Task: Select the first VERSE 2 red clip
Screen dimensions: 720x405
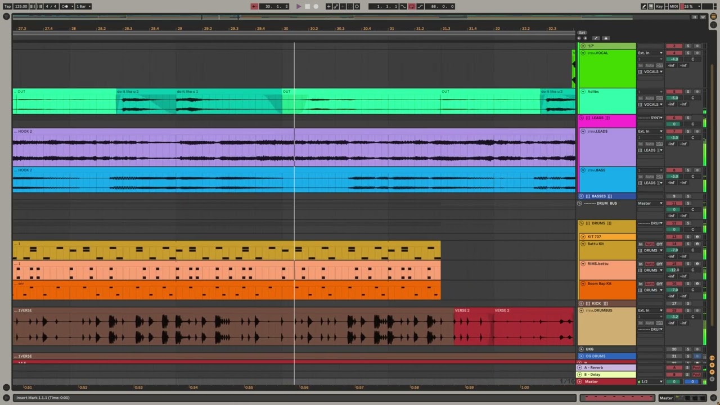Action: coord(474,326)
